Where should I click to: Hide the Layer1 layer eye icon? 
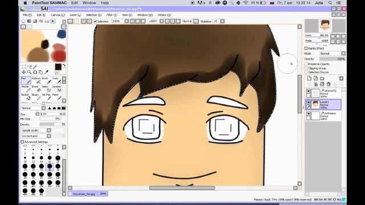309,102
